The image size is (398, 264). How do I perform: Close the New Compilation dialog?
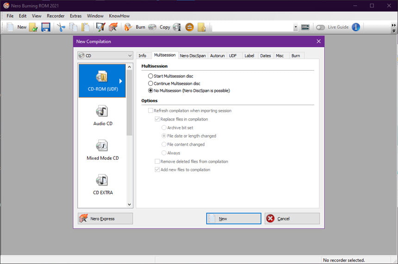(x=318, y=41)
